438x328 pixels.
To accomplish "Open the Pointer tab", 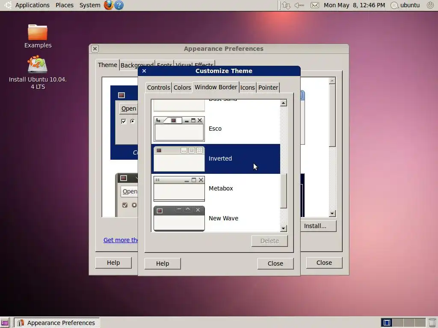I will (268, 88).
